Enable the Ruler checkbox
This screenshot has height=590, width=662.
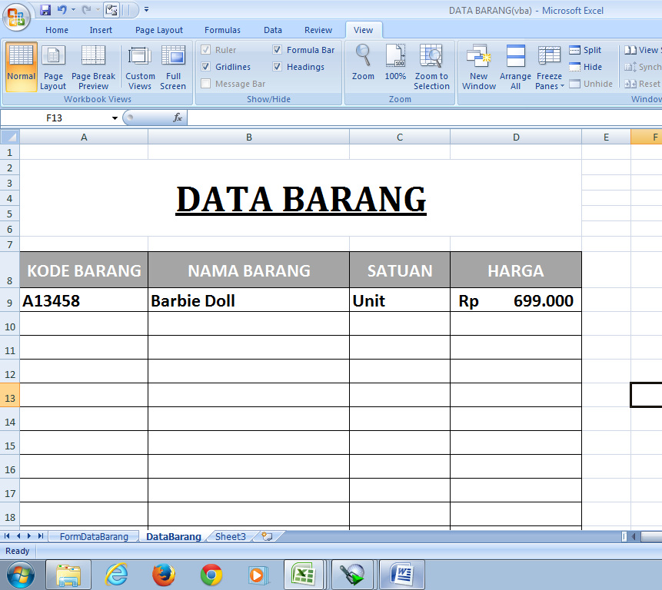click(206, 49)
